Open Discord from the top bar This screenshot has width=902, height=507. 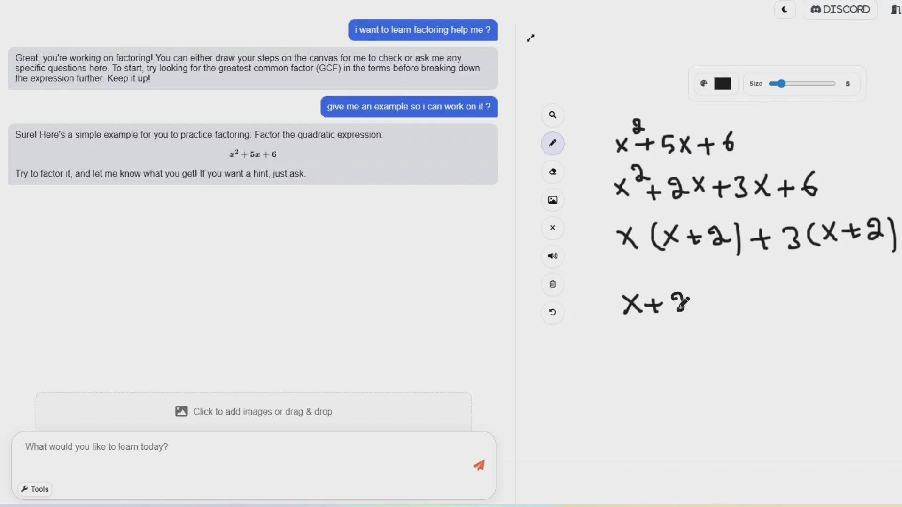[840, 9]
